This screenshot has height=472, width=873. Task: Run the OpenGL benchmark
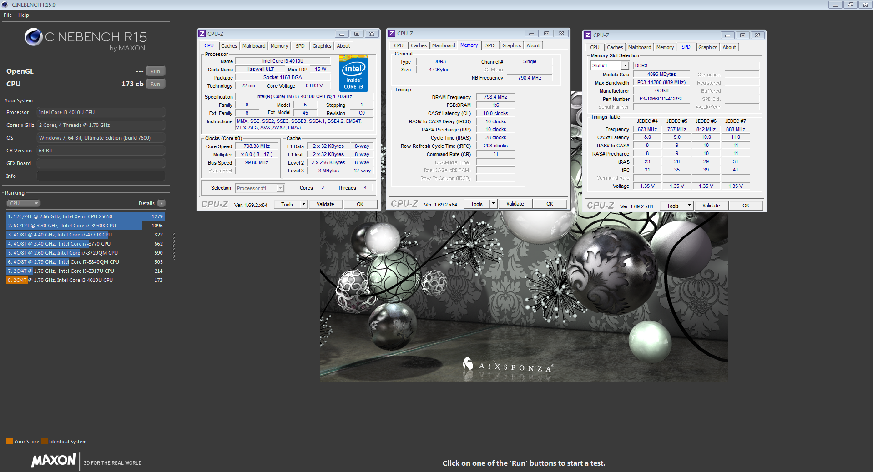[156, 71]
